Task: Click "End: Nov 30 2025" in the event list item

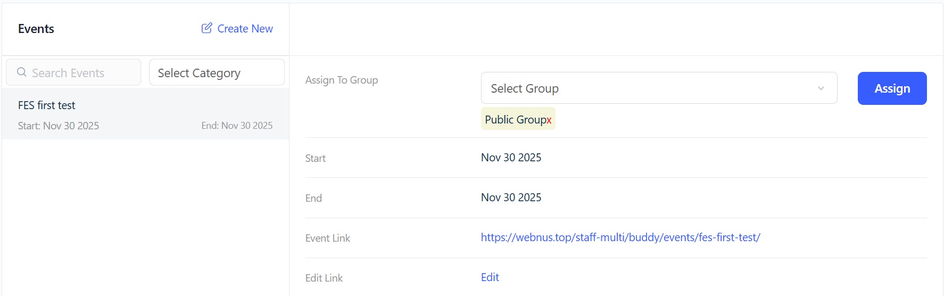Action: (x=237, y=126)
